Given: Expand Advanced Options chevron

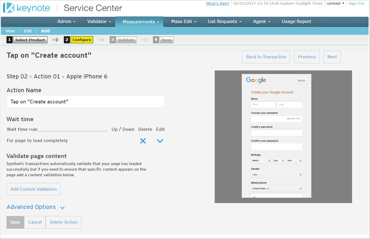Looking at the screenshot, I should tap(62, 207).
